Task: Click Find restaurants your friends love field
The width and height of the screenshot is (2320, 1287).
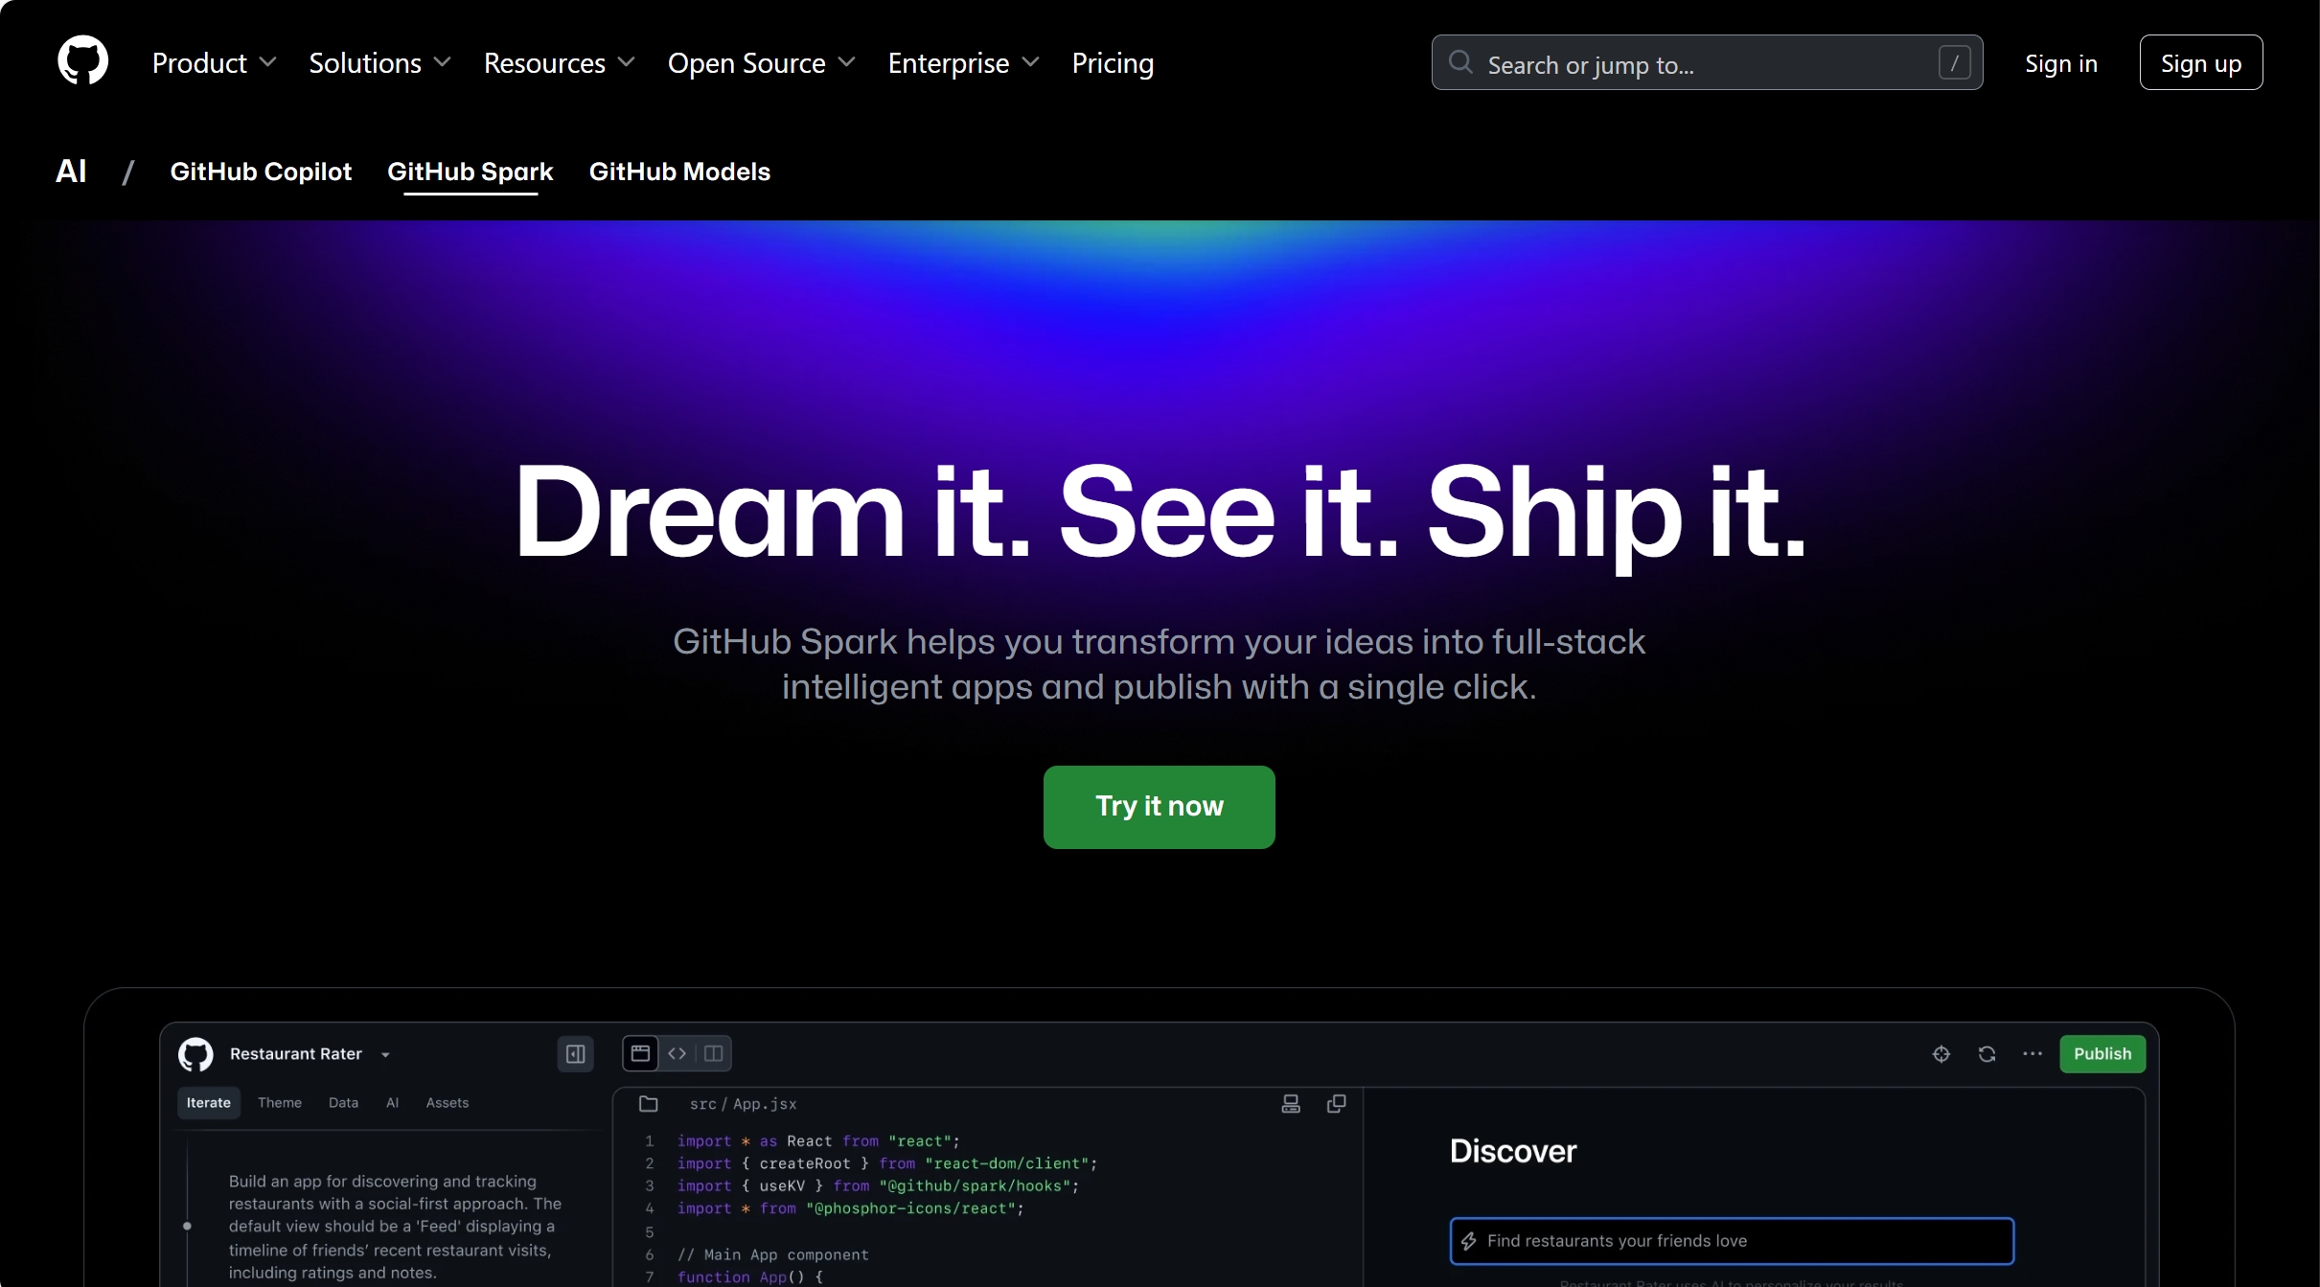Action: (1732, 1241)
